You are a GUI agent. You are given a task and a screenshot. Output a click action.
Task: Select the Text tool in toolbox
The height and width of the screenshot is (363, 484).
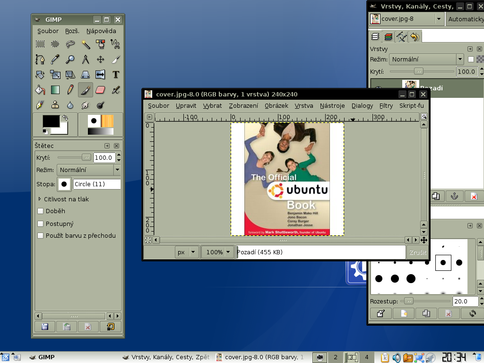(115, 75)
